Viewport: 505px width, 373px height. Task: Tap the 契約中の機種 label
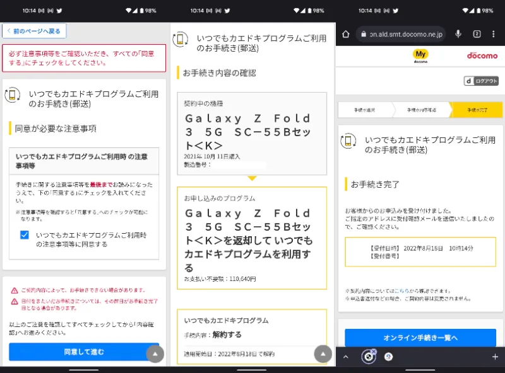pos(203,103)
